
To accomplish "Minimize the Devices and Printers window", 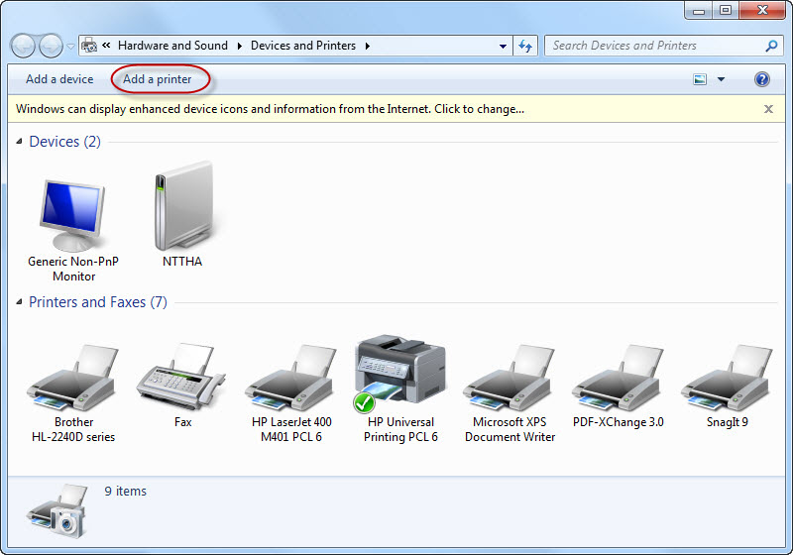I will point(699,10).
